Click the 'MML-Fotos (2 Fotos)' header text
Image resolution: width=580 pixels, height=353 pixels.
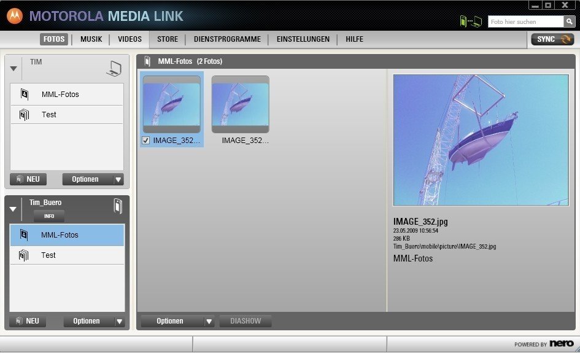click(190, 61)
